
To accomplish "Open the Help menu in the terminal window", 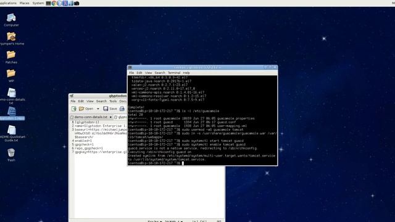I will coord(186,73).
